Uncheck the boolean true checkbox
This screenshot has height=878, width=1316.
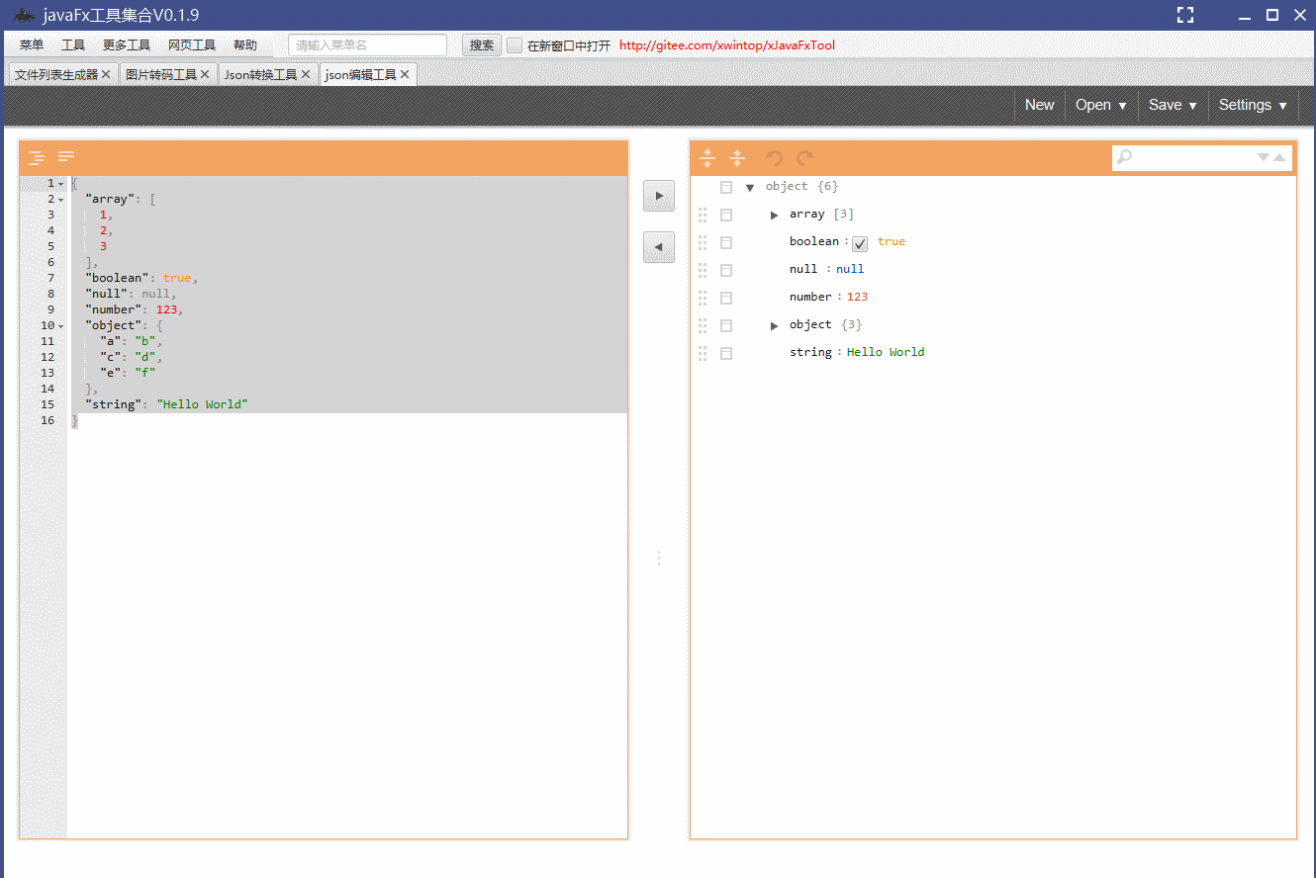coord(860,243)
